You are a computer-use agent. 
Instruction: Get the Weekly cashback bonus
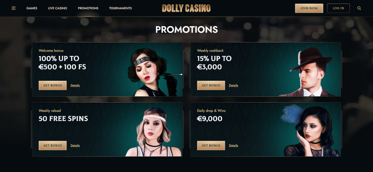(211, 85)
